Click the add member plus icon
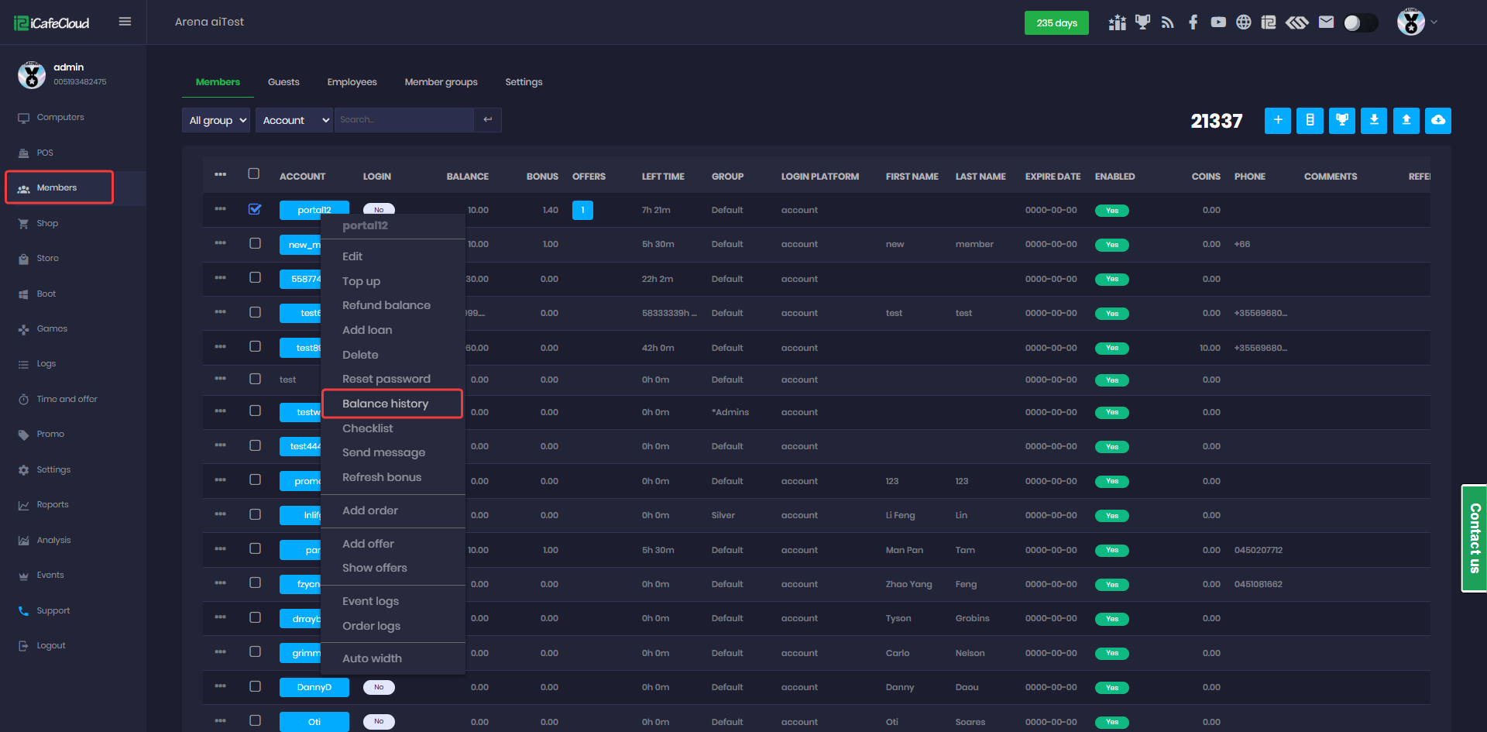Screen dimensions: 1487x732 pyautogui.click(x=1278, y=120)
